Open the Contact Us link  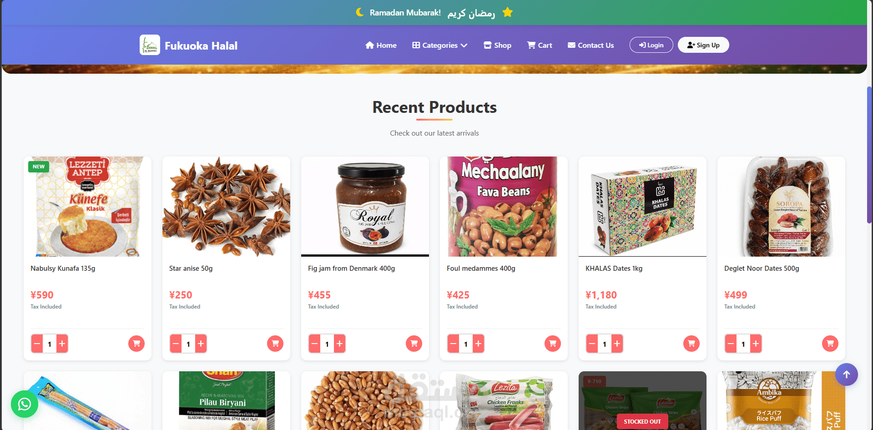[x=591, y=45]
